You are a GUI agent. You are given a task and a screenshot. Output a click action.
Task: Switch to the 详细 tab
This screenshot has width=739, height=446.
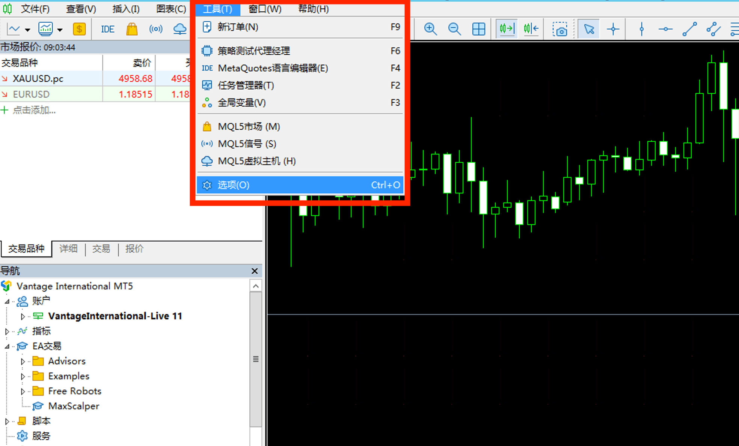[68, 249]
